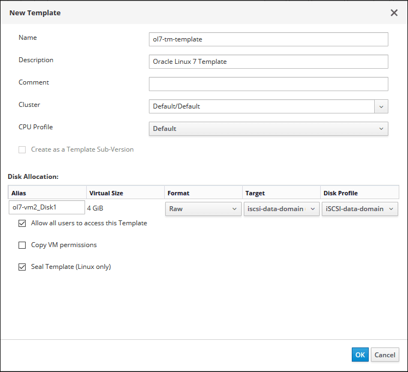This screenshot has width=408, height=372.
Task: Uncheck Allow all users to access Template
Action: pos(22,223)
